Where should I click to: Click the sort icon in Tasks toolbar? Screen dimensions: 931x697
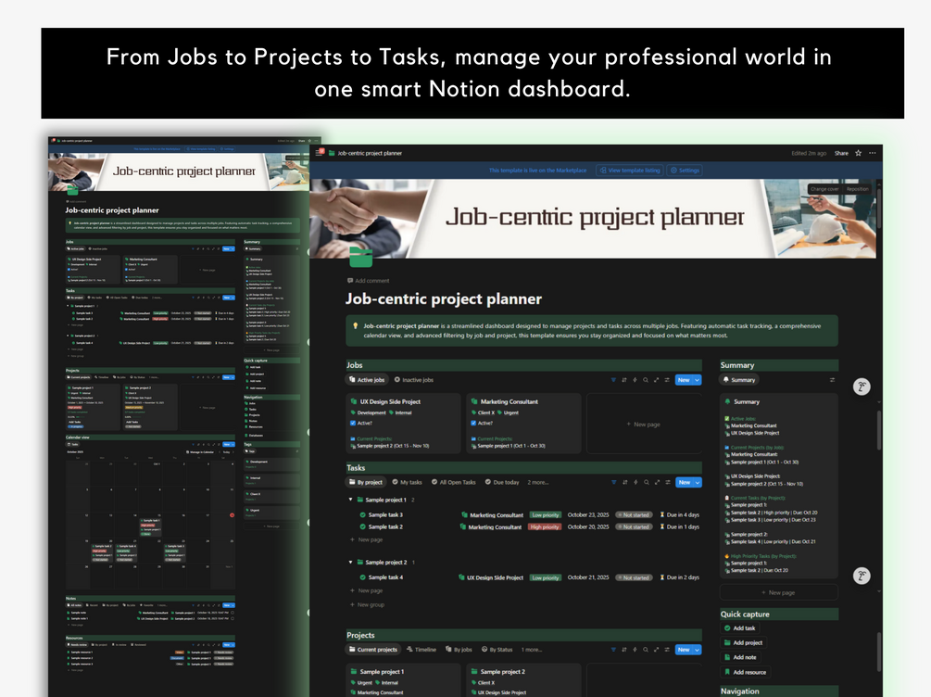[x=624, y=483]
